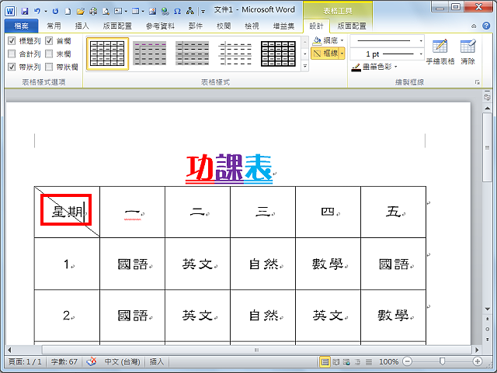Switch to the 校閱 Review tab
497x373 pixels.
[224, 26]
